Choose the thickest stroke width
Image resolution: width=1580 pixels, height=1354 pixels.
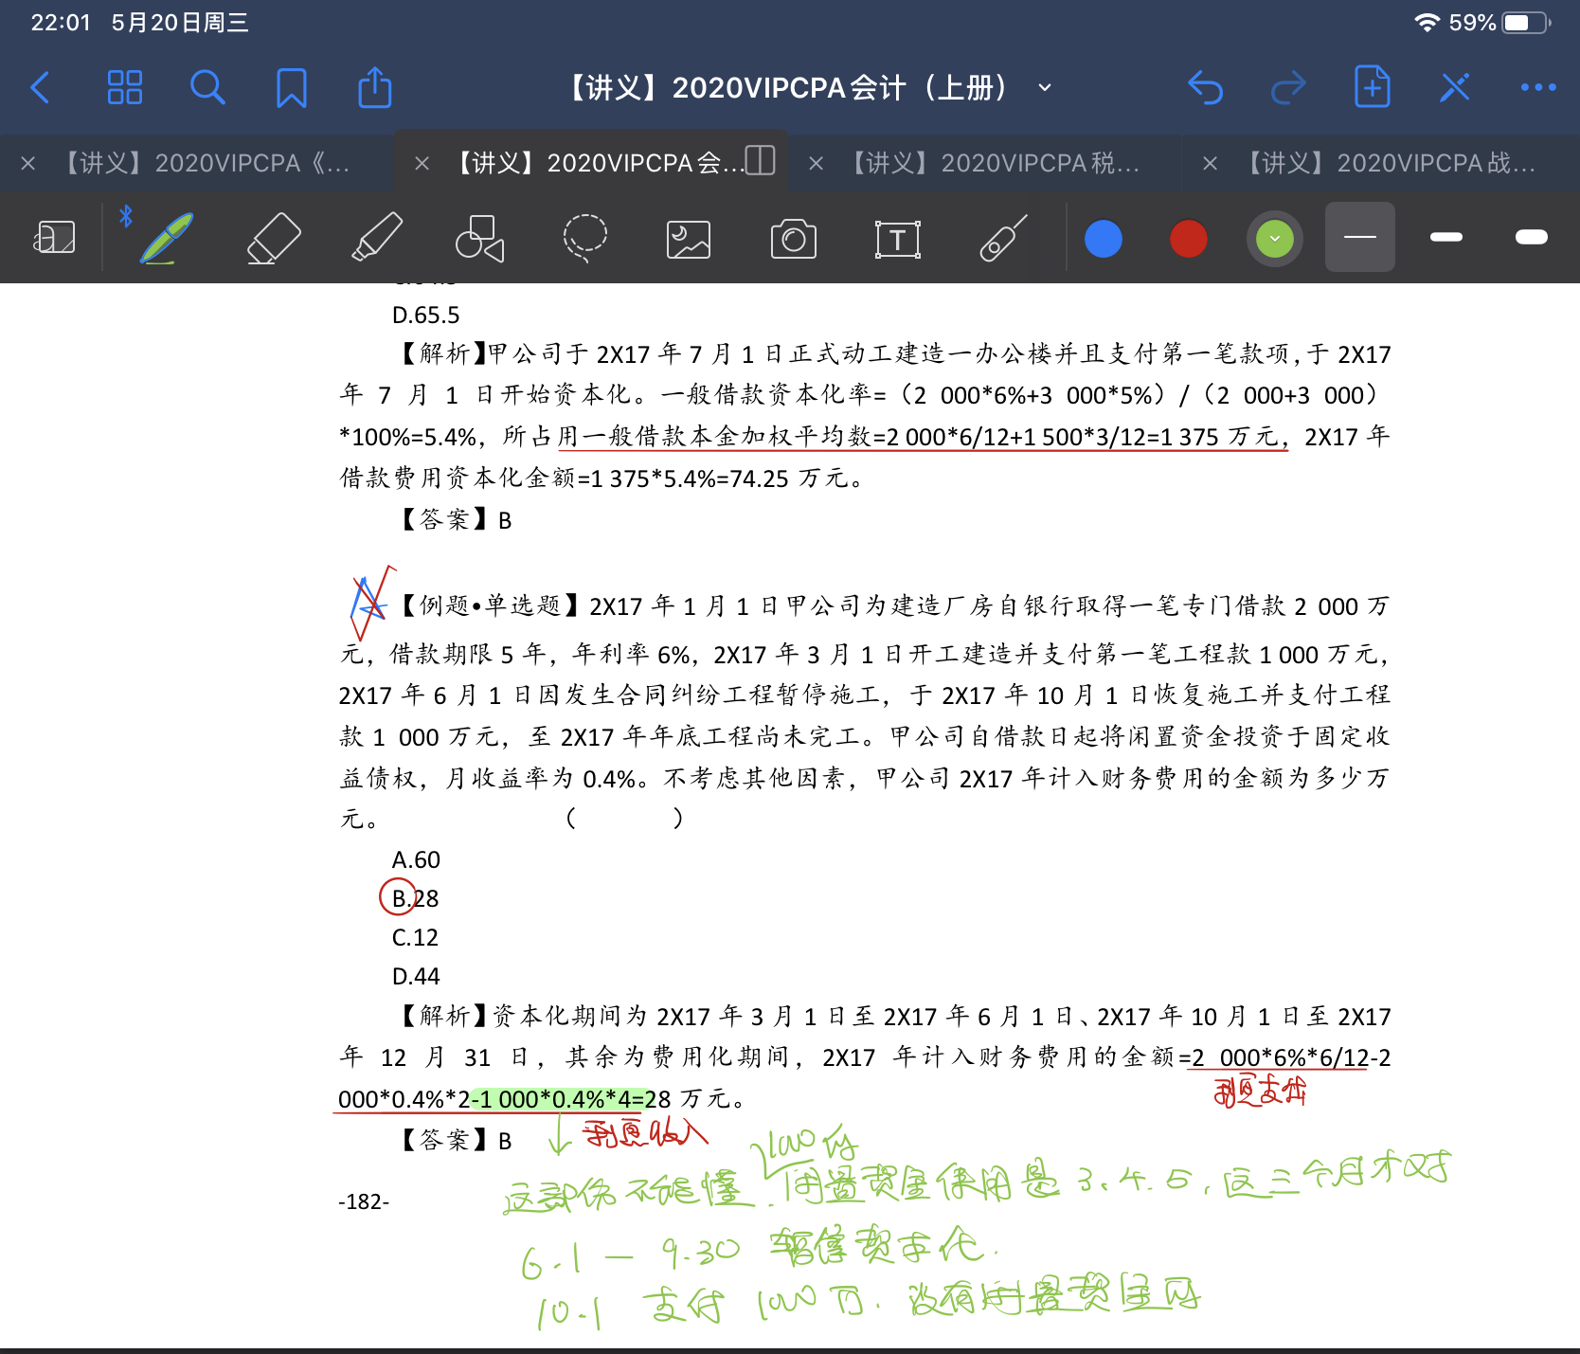point(1531,238)
